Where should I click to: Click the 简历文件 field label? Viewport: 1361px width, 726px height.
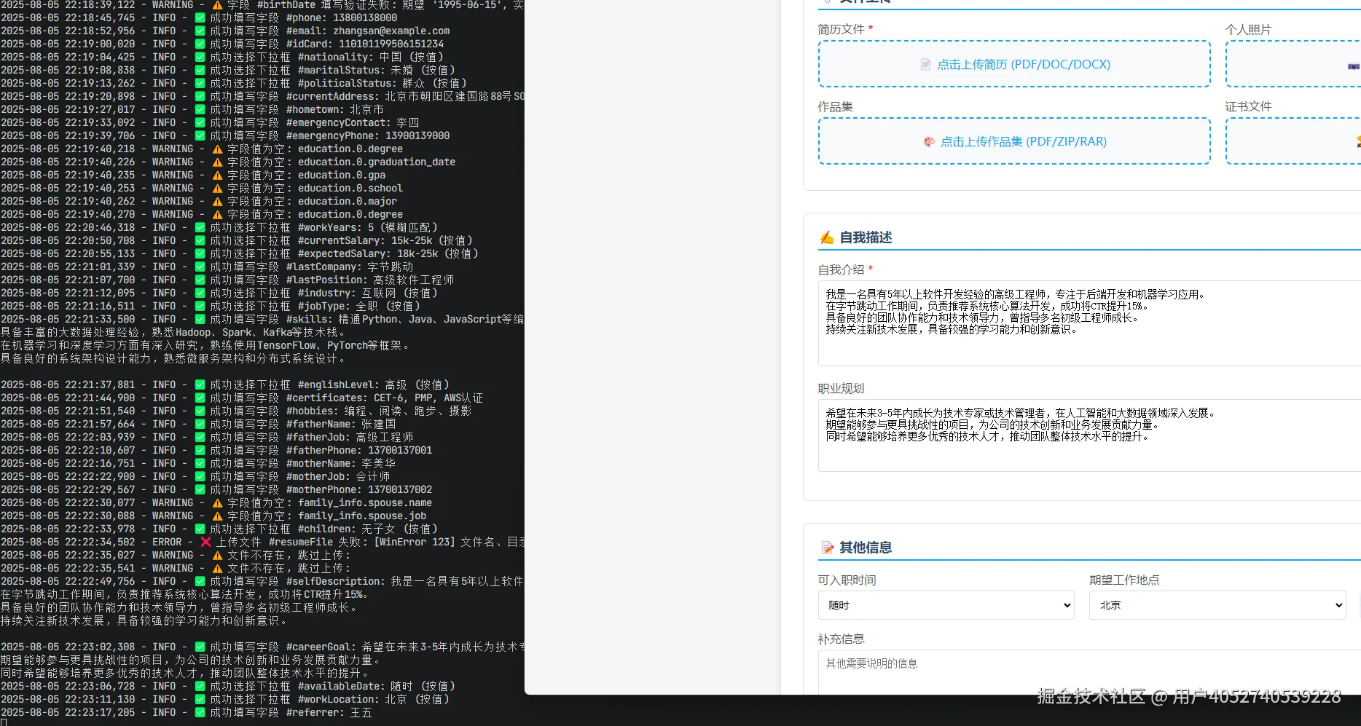[841, 29]
